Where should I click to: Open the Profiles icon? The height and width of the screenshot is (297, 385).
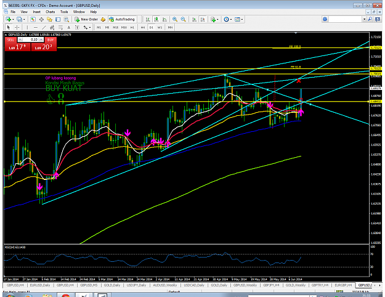coord(19,19)
